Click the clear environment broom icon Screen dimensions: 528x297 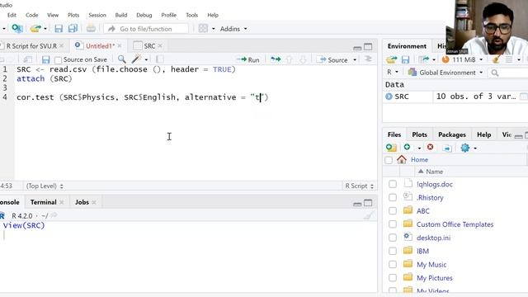click(x=496, y=59)
